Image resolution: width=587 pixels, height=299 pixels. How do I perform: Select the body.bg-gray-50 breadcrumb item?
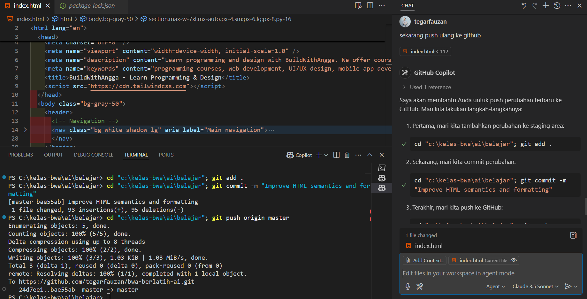point(111,19)
